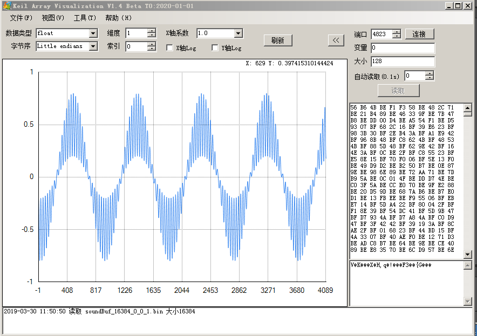The width and height of the screenshot is (477, 336).
Task: Click the 刷新 refresh button
Action: 278,40
